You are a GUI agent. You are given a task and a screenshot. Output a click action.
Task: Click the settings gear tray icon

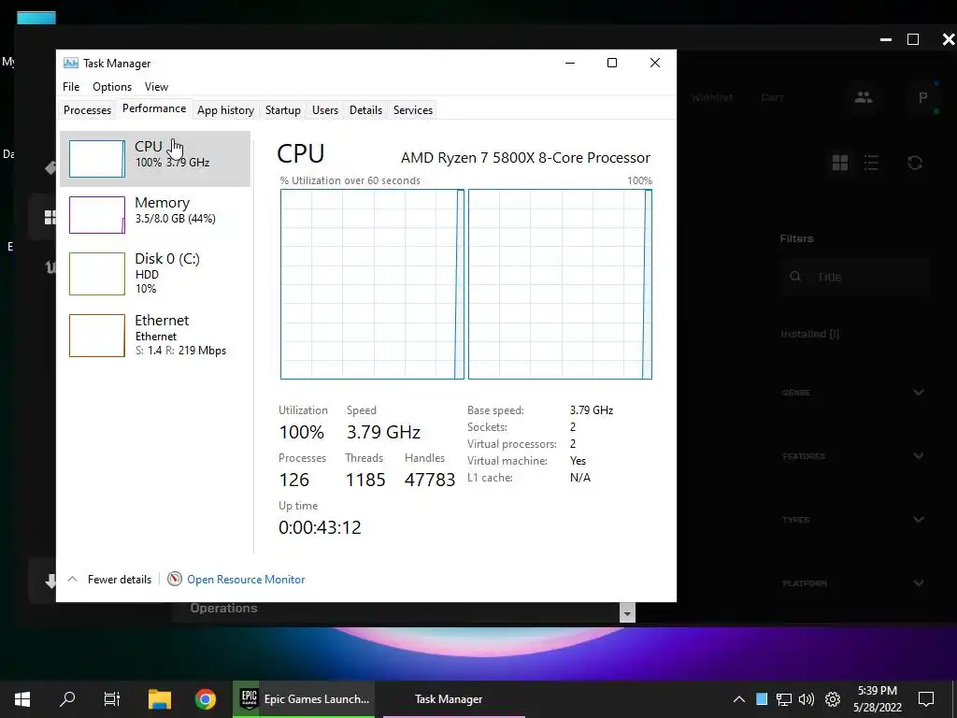coord(833,699)
